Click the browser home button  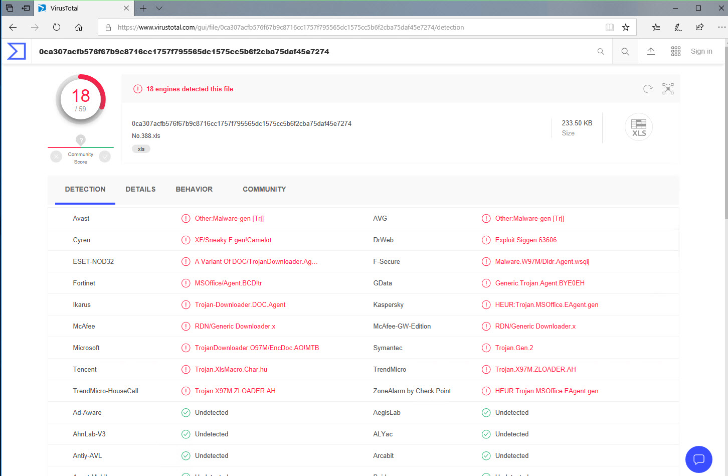coord(79,27)
